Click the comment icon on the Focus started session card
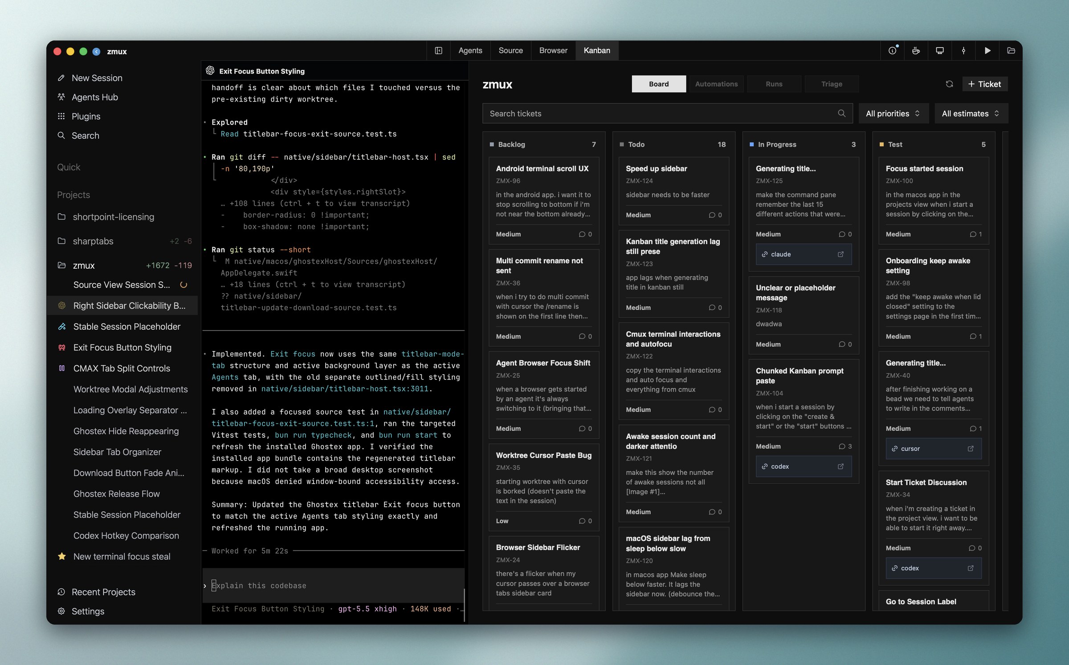Viewport: 1069px width, 665px height. point(973,234)
